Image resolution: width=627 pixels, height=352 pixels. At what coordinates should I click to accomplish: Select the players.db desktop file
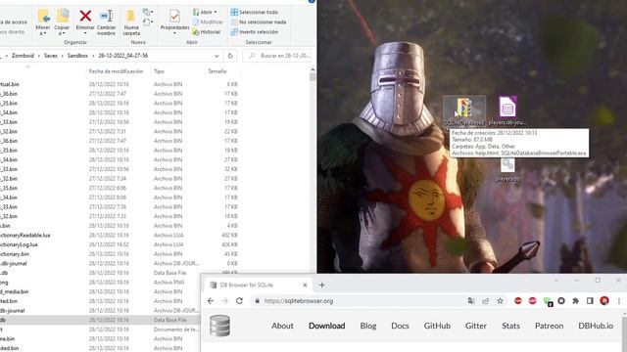pos(507,169)
